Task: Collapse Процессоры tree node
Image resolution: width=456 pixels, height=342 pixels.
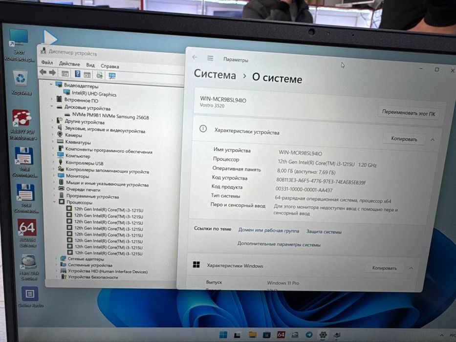Action: click(x=54, y=201)
